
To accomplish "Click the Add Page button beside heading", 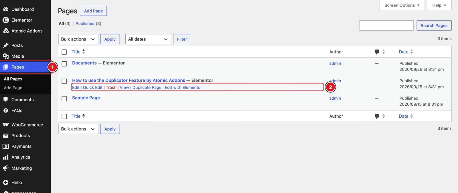I will pos(93,11).
